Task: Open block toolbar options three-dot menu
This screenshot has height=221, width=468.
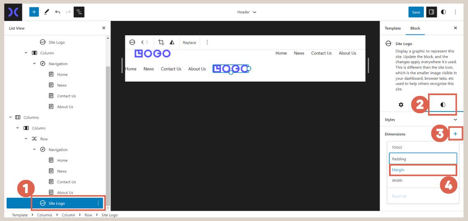Action: coord(207,42)
